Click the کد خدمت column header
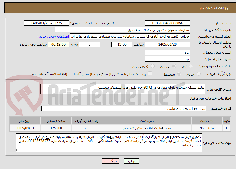The width and height of the screenshot is (236, 169). tap(207, 121)
